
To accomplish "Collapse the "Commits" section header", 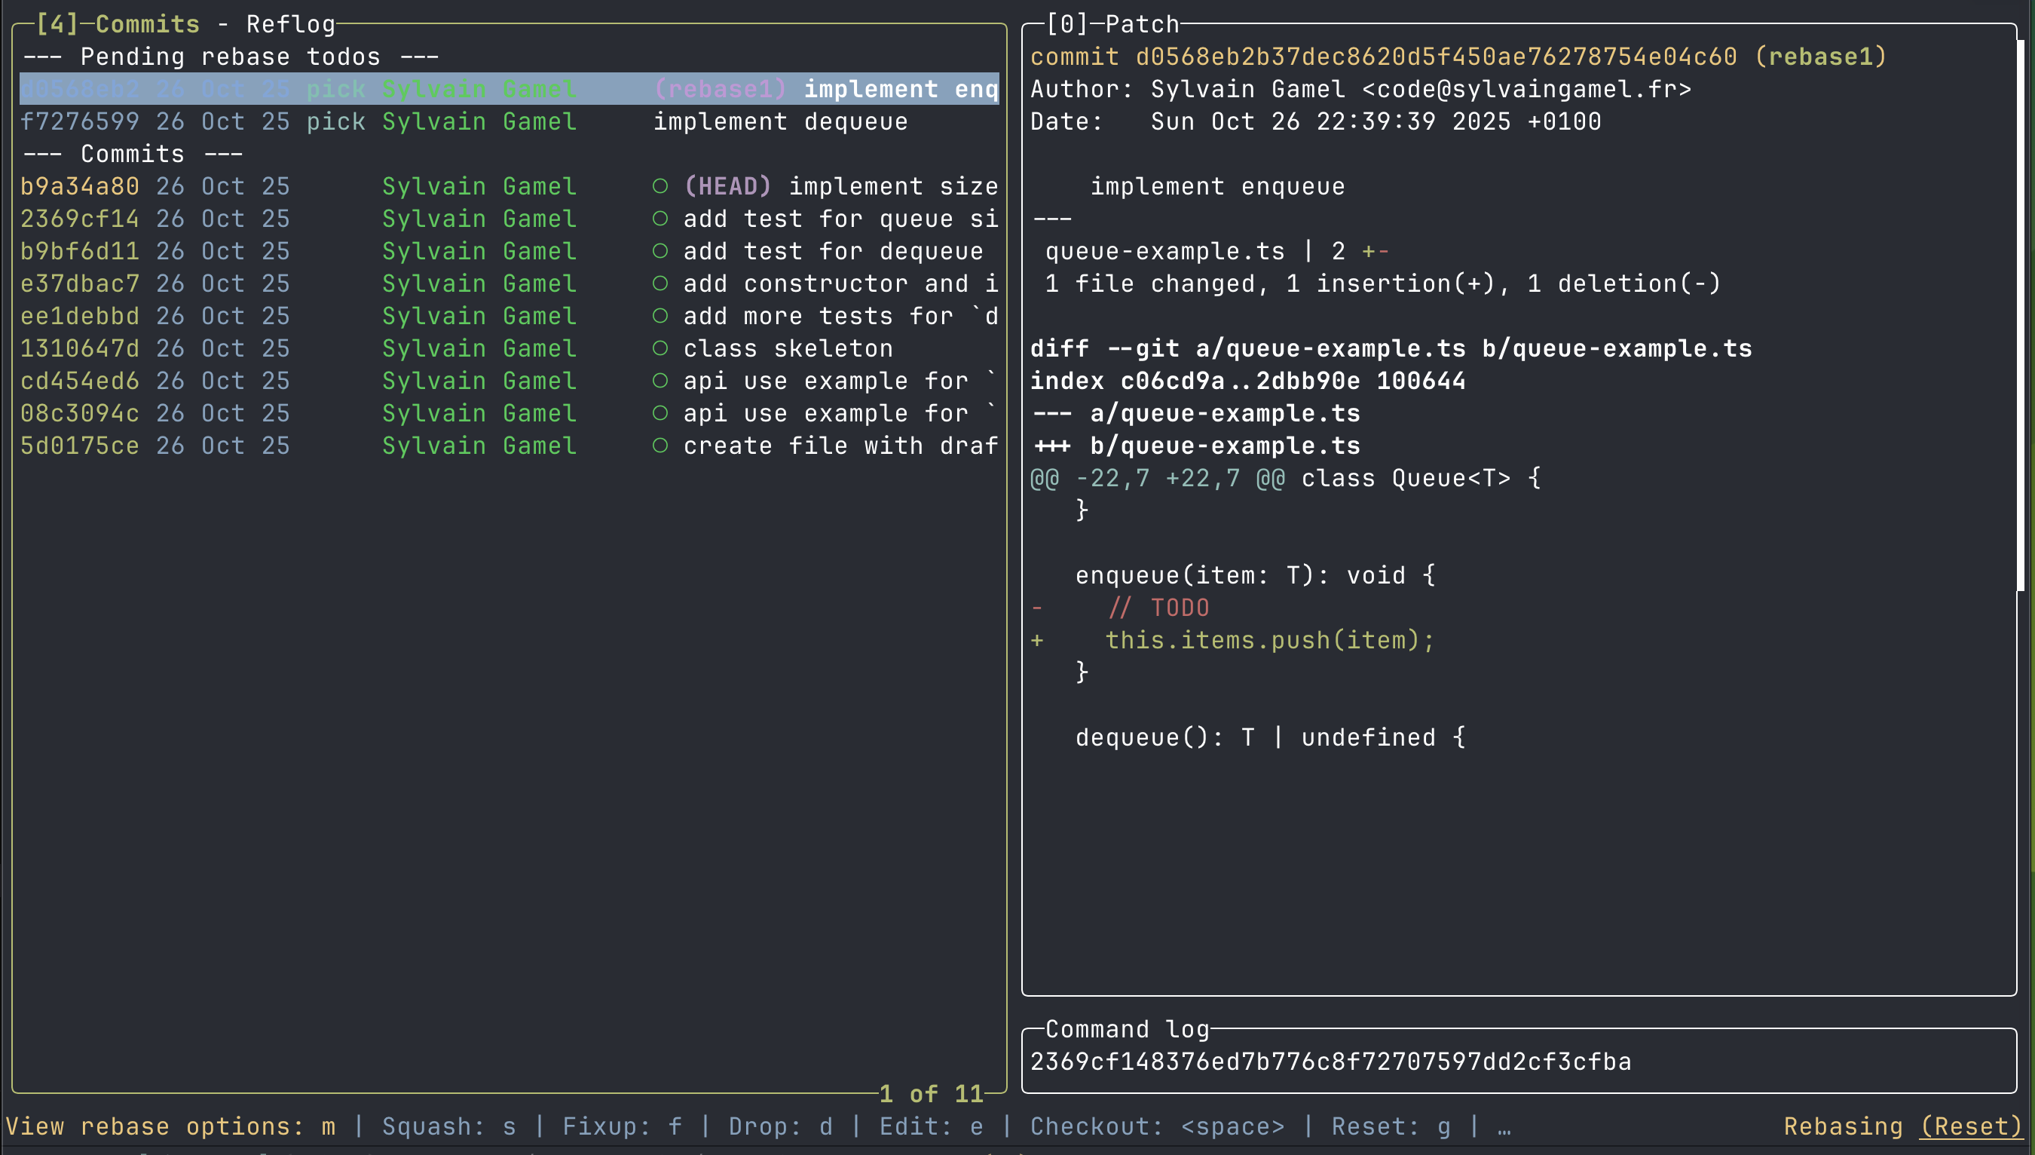I will click(x=132, y=153).
